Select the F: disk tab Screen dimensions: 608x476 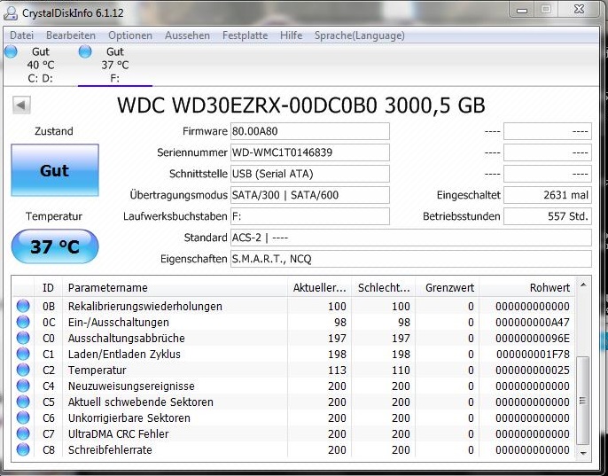(x=115, y=65)
